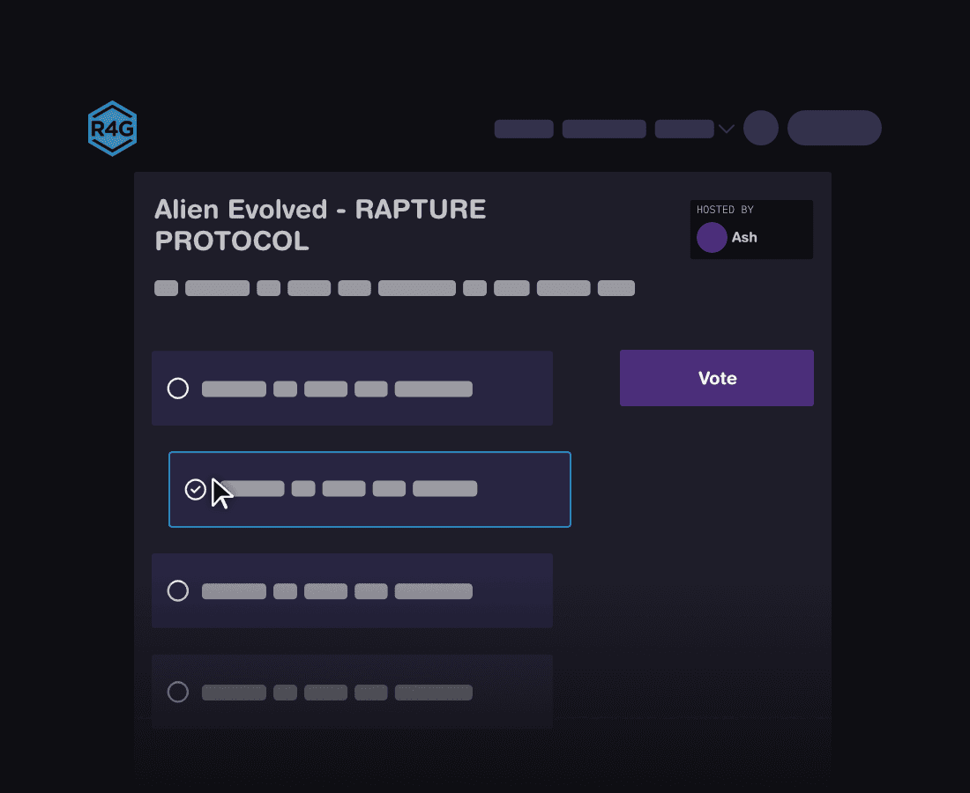Image resolution: width=970 pixels, height=793 pixels.
Task: Click Ash's purple host avatar
Action: (712, 237)
